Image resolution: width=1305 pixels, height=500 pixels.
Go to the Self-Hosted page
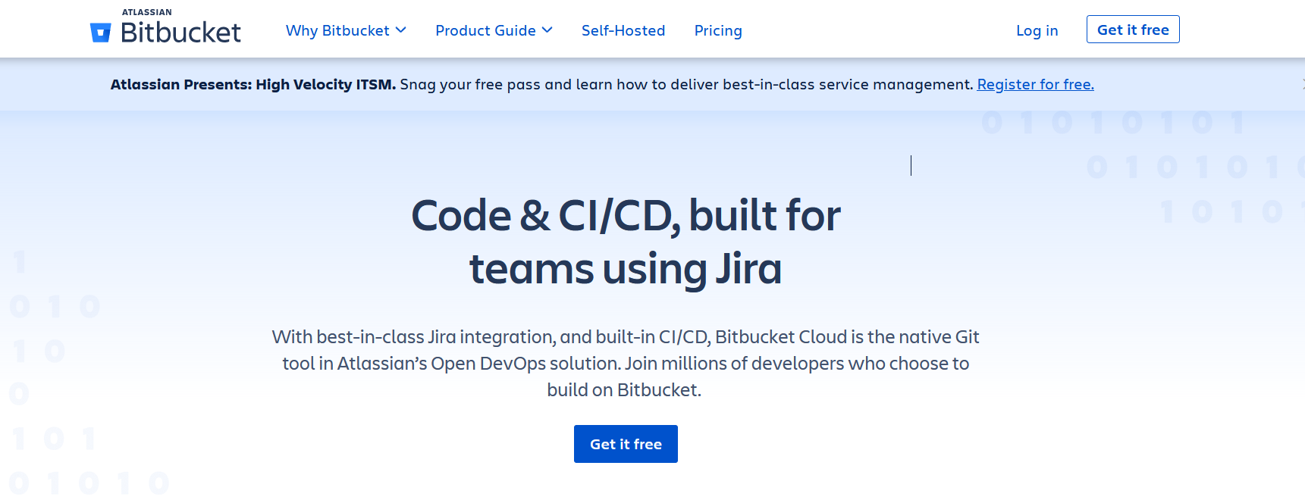coord(623,30)
